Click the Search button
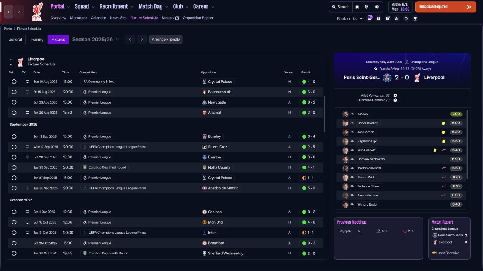 coord(340,7)
